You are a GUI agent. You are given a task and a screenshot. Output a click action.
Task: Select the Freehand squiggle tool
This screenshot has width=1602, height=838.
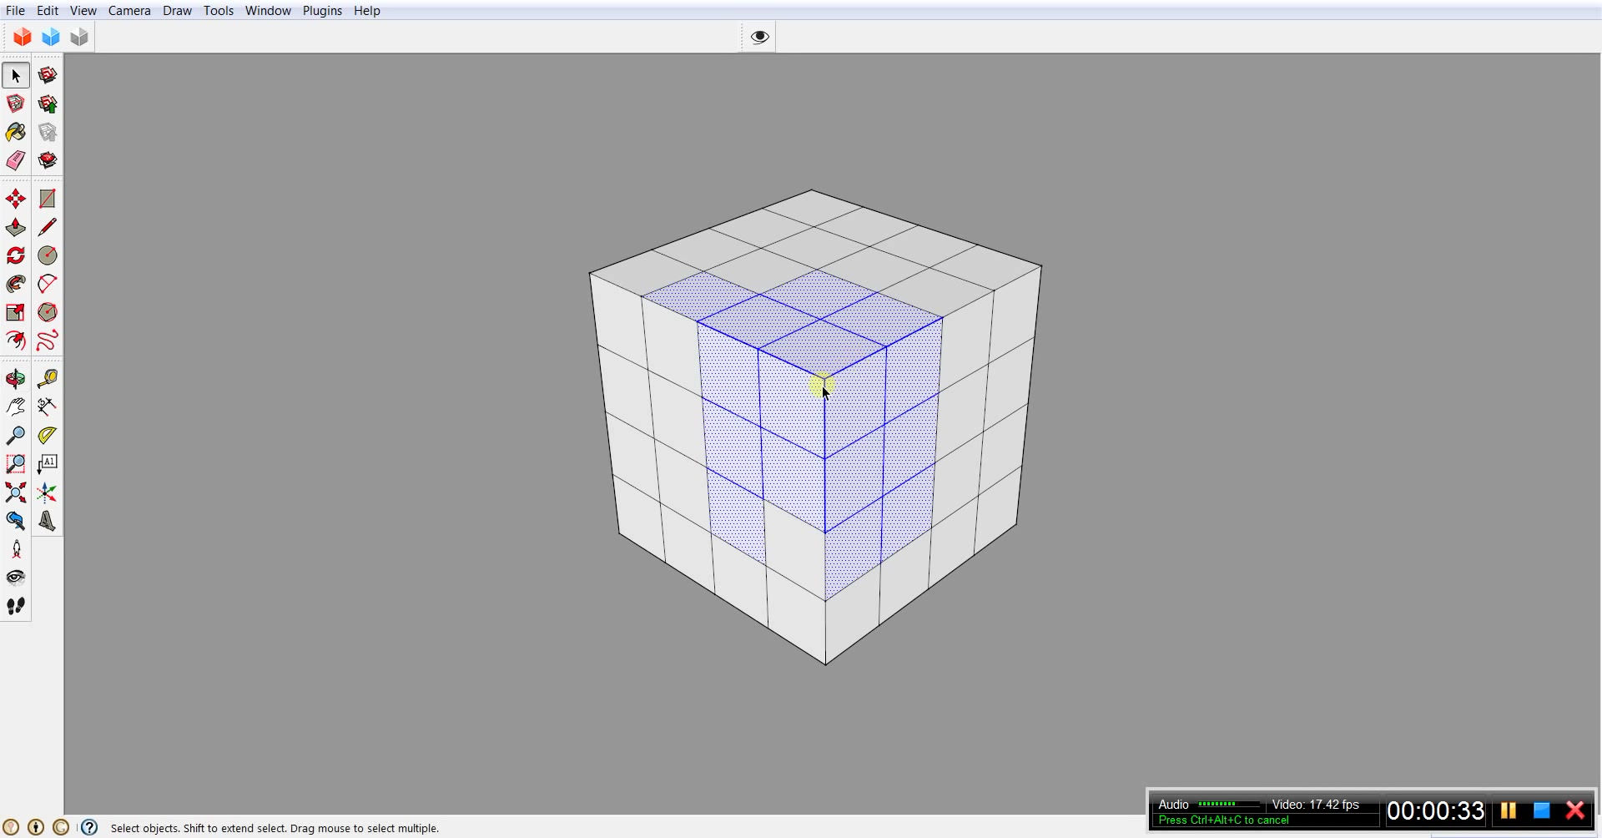48,341
